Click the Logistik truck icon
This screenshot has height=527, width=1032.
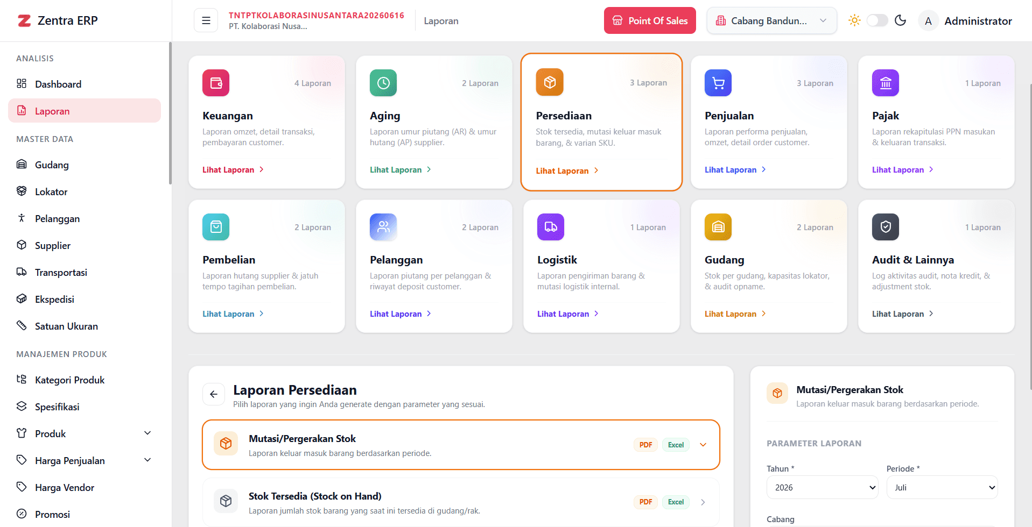pyautogui.click(x=551, y=227)
